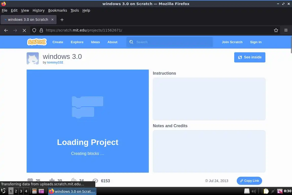Open the file manager taskbar launcher
The image size is (292, 195).
[34, 191]
